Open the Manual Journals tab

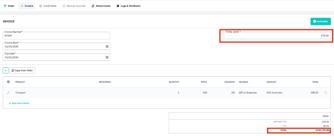click(x=74, y=6)
